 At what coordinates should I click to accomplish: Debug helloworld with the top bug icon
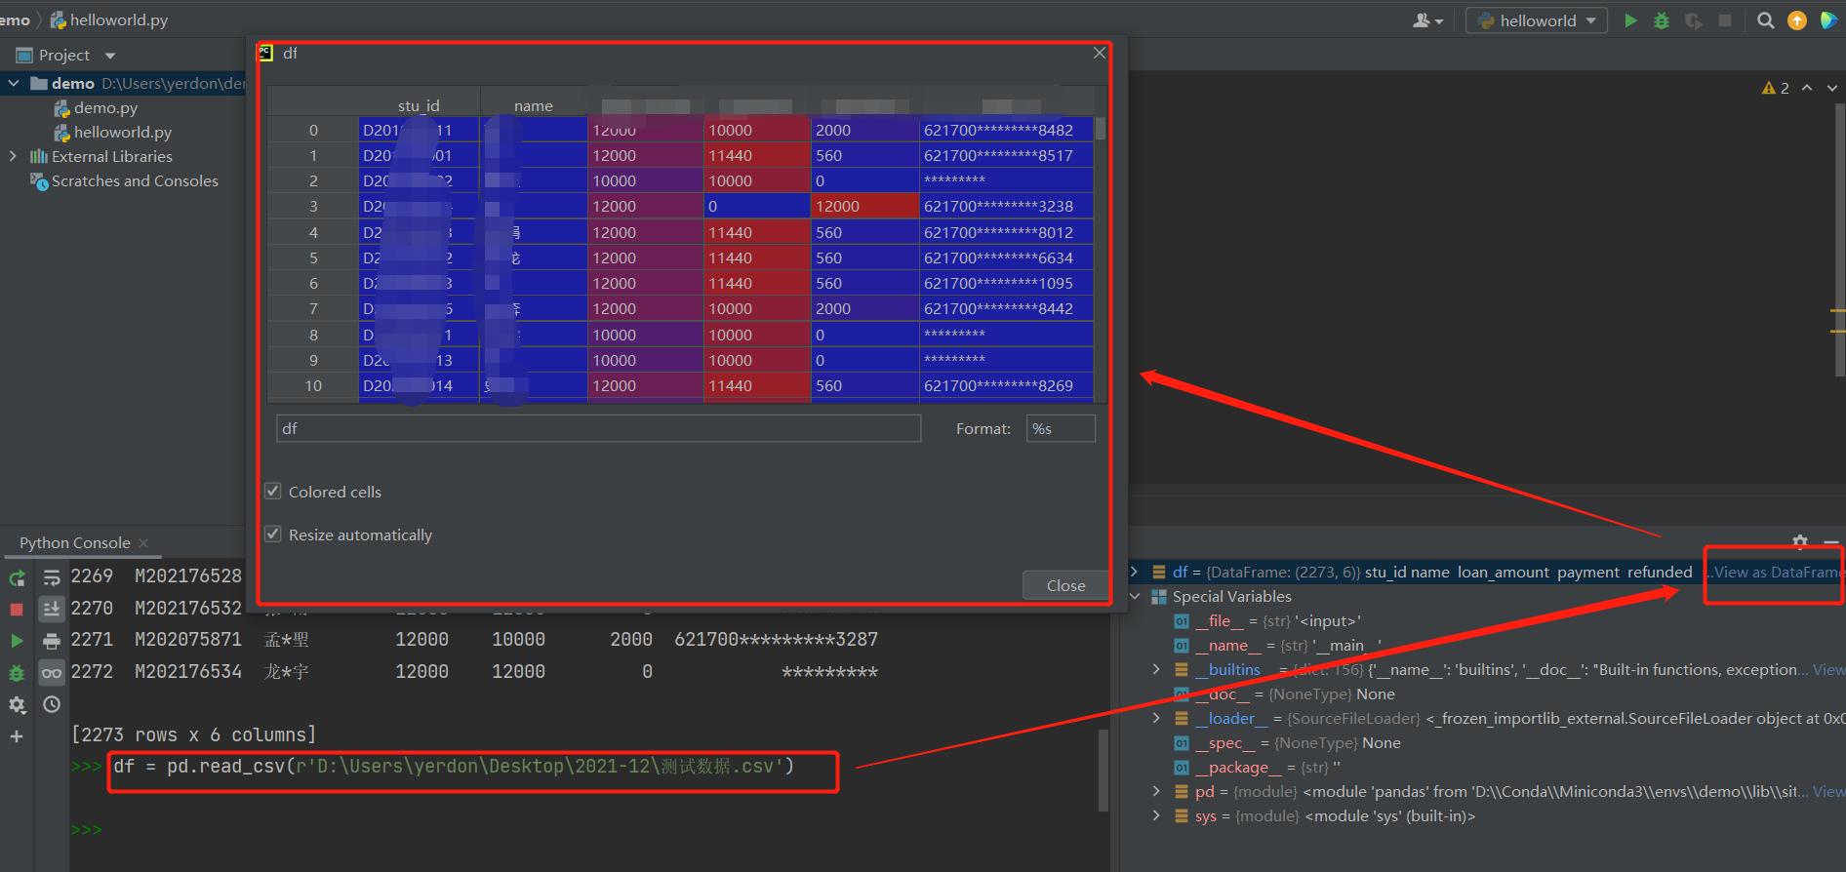tap(1662, 20)
